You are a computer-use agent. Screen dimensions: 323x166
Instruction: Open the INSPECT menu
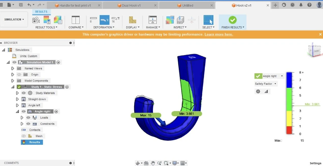tap(180, 27)
